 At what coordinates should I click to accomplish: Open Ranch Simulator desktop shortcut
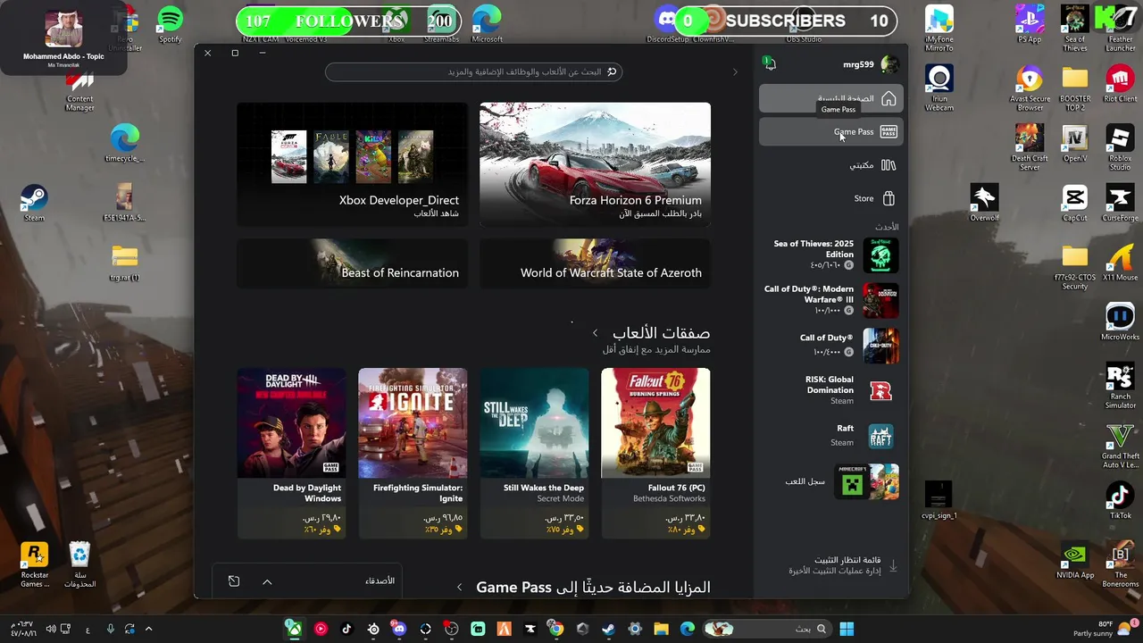coord(1120,386)
